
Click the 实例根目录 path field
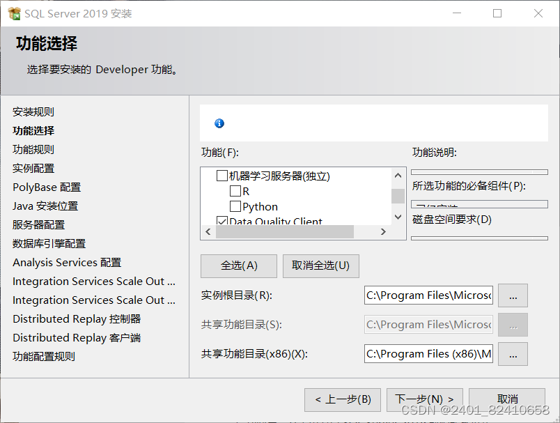click(x=428, y=295)
